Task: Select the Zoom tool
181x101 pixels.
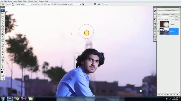Action: [3, 67]
